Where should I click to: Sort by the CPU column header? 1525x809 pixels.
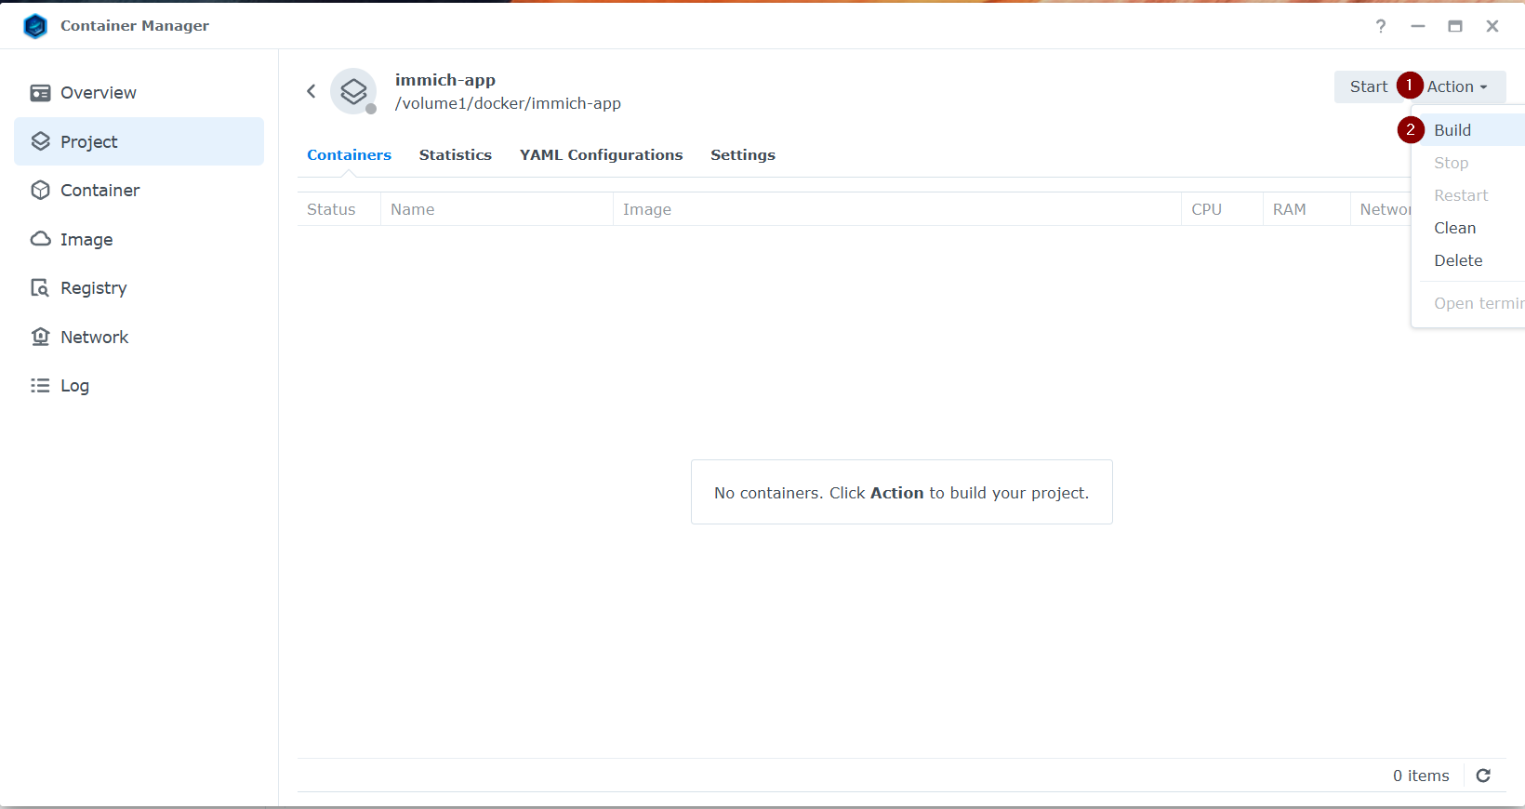[1222, 209]
